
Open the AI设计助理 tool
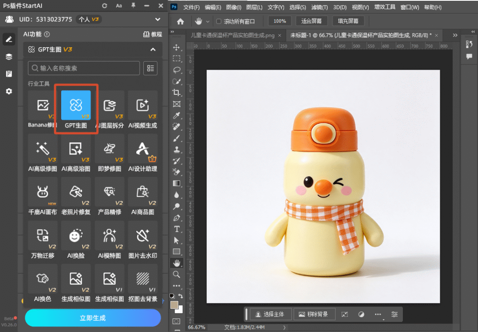[143, 153]
